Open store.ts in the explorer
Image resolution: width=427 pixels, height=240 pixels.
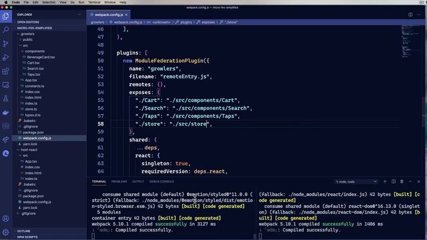click(31, 109)
